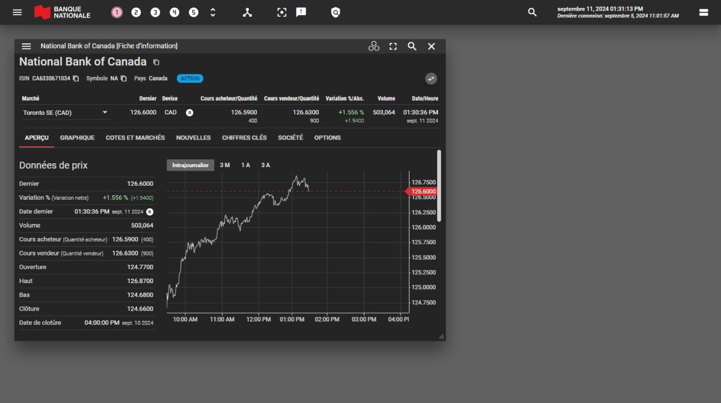The height and width of the screenshot is (403, 721).
Task: Open the network link icon in top bar
Action: pyautogui.click(x=247, y=12)
